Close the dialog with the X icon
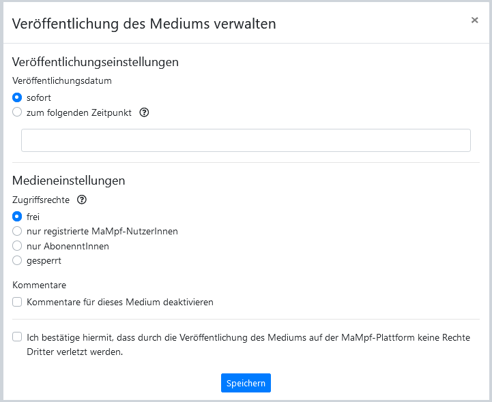Viewport: 492px width, 402px height. 474,20
